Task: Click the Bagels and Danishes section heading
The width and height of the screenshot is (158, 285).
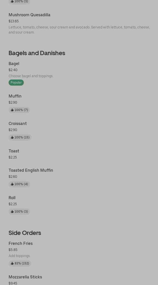Action: coord(37,53)
